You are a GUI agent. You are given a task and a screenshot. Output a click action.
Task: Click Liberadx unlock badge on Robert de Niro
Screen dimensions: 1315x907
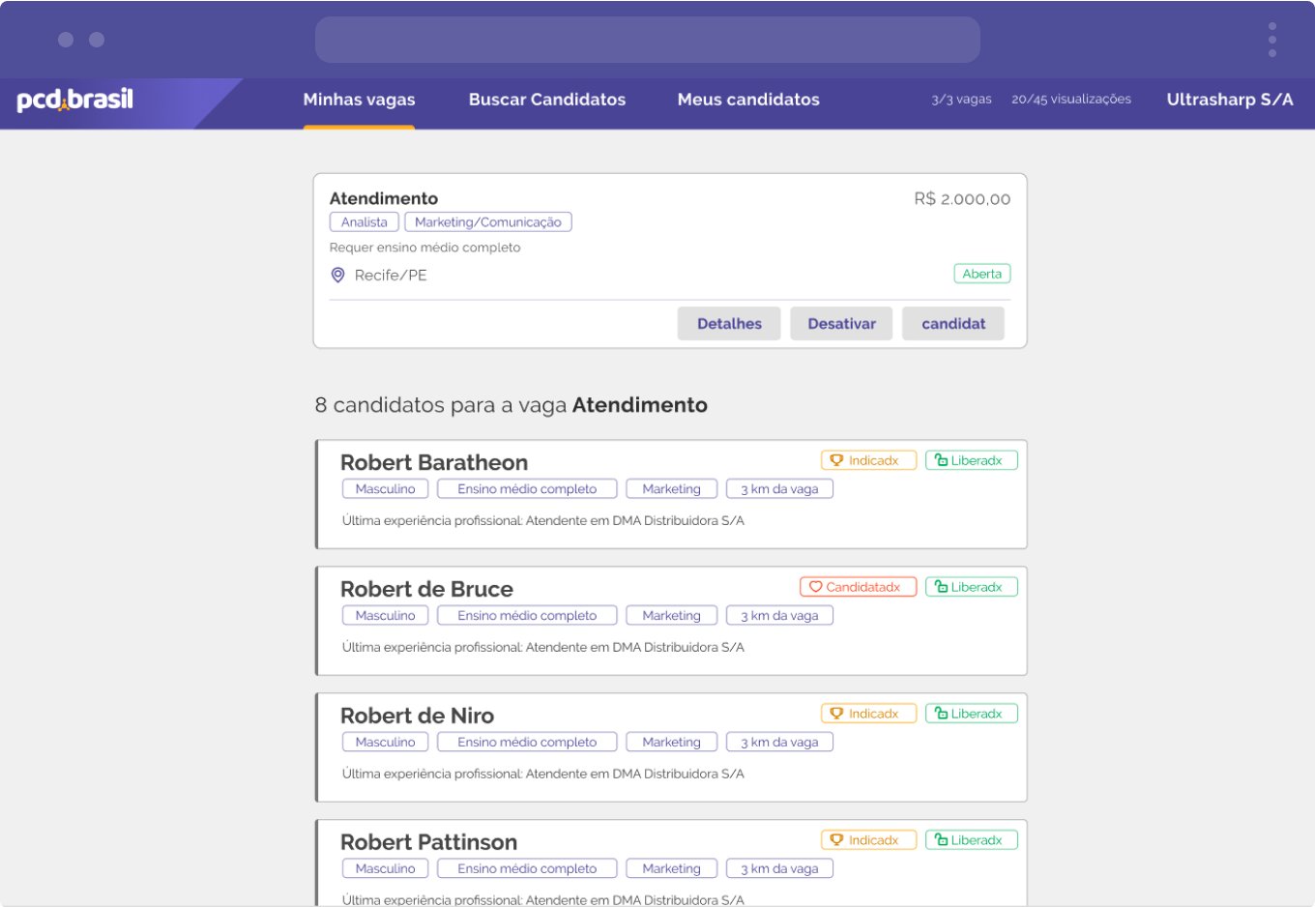971,715
